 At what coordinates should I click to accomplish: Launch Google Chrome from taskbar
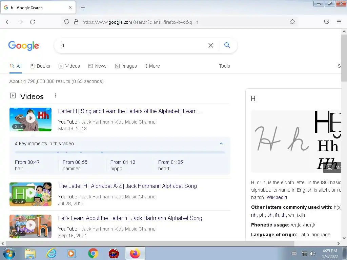(93, 253)
